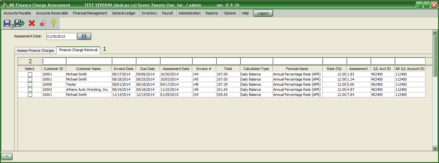Open the Administration menu
This screenshot has width=439, height=163.
[189, 13]
